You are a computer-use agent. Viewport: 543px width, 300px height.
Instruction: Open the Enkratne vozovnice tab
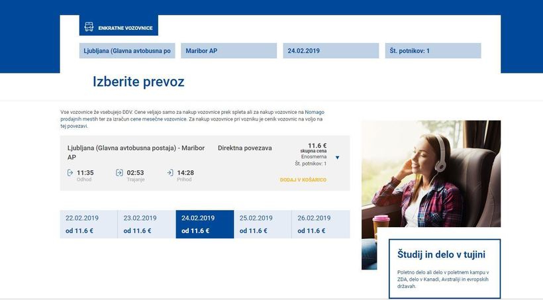click(119, 25)
